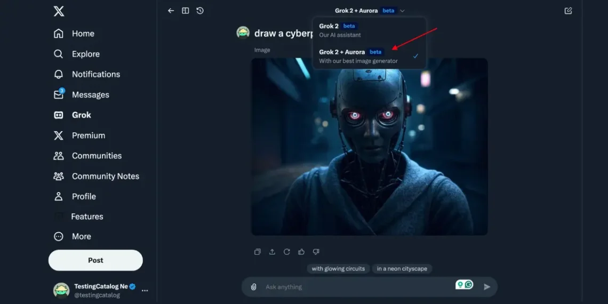Click the back arrow icon
608x304 pixels.
coord(171,11)
